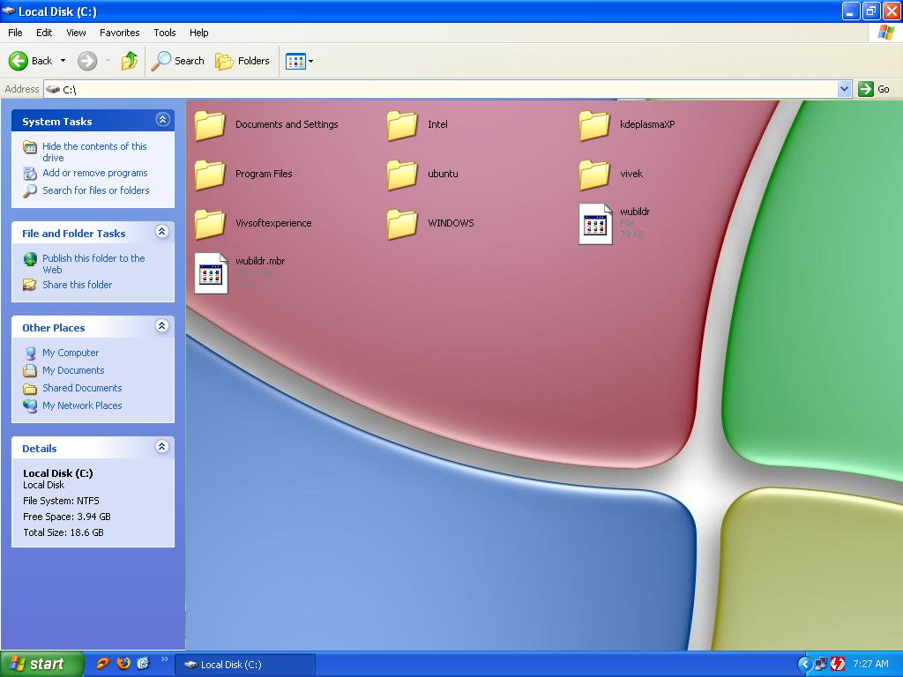The height and width of the screenshot is (677, 903).
Task: Expand hidden Quick Launch items chevron
Action: [x=164, y=659]
